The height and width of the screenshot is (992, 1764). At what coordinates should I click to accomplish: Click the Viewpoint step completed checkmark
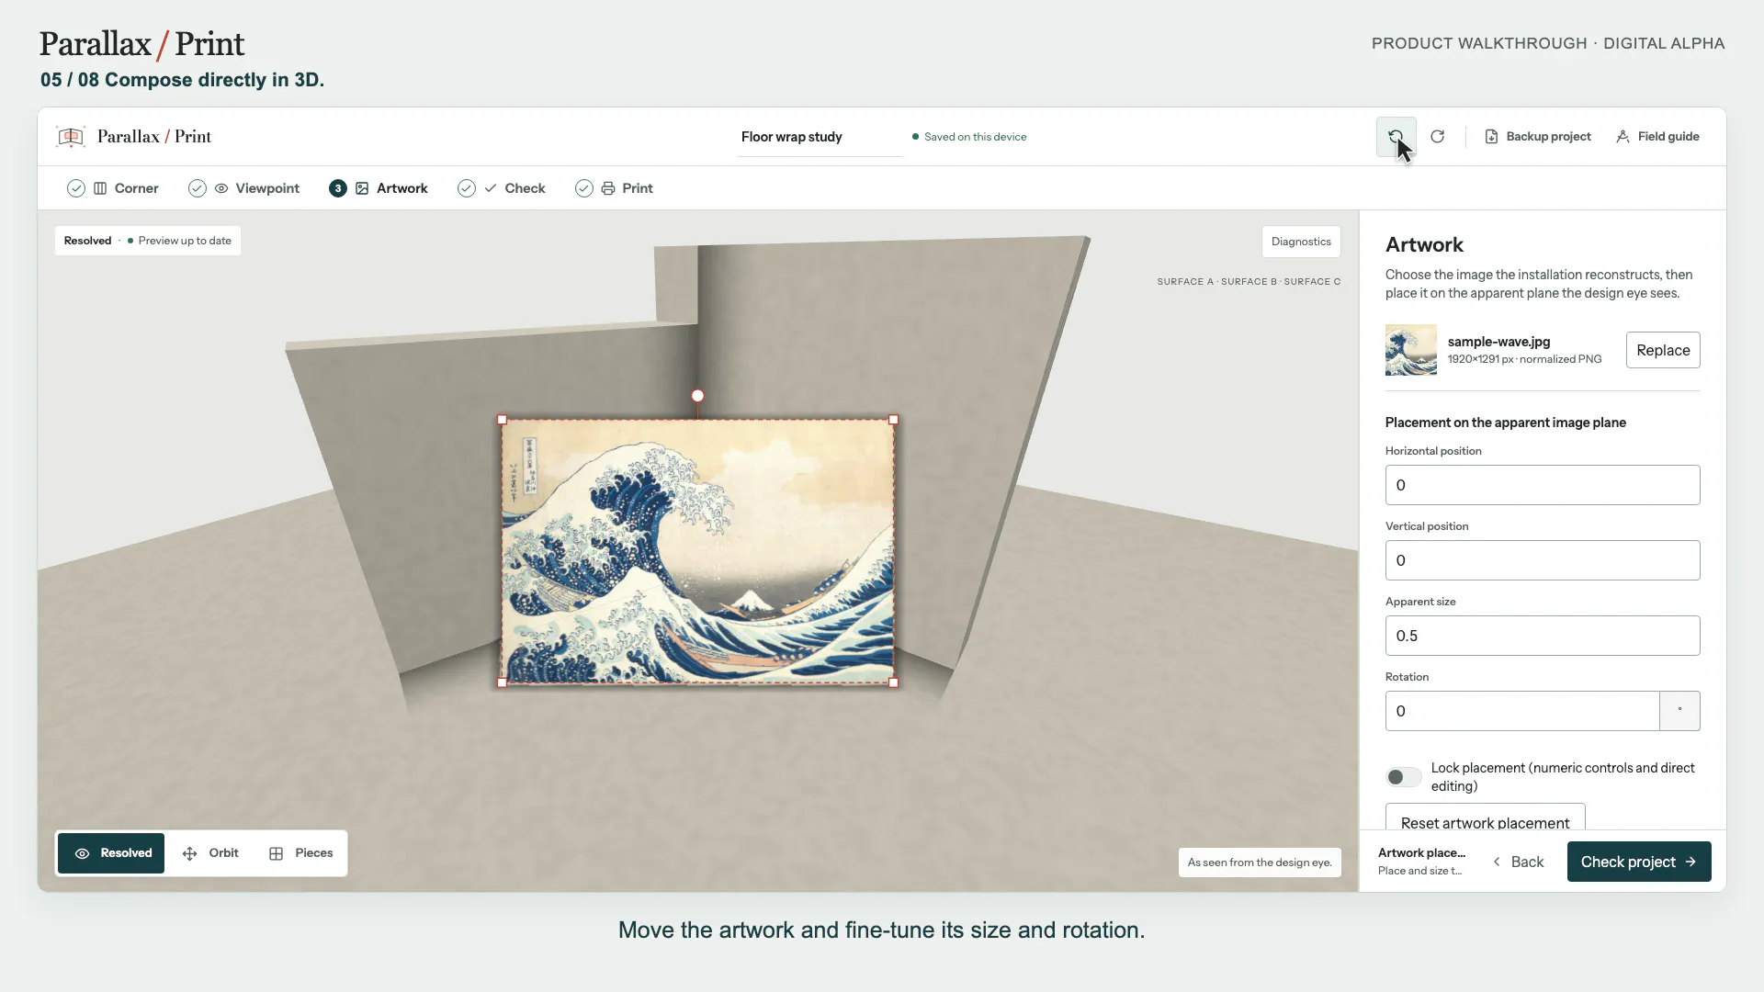tap(198, 188)
